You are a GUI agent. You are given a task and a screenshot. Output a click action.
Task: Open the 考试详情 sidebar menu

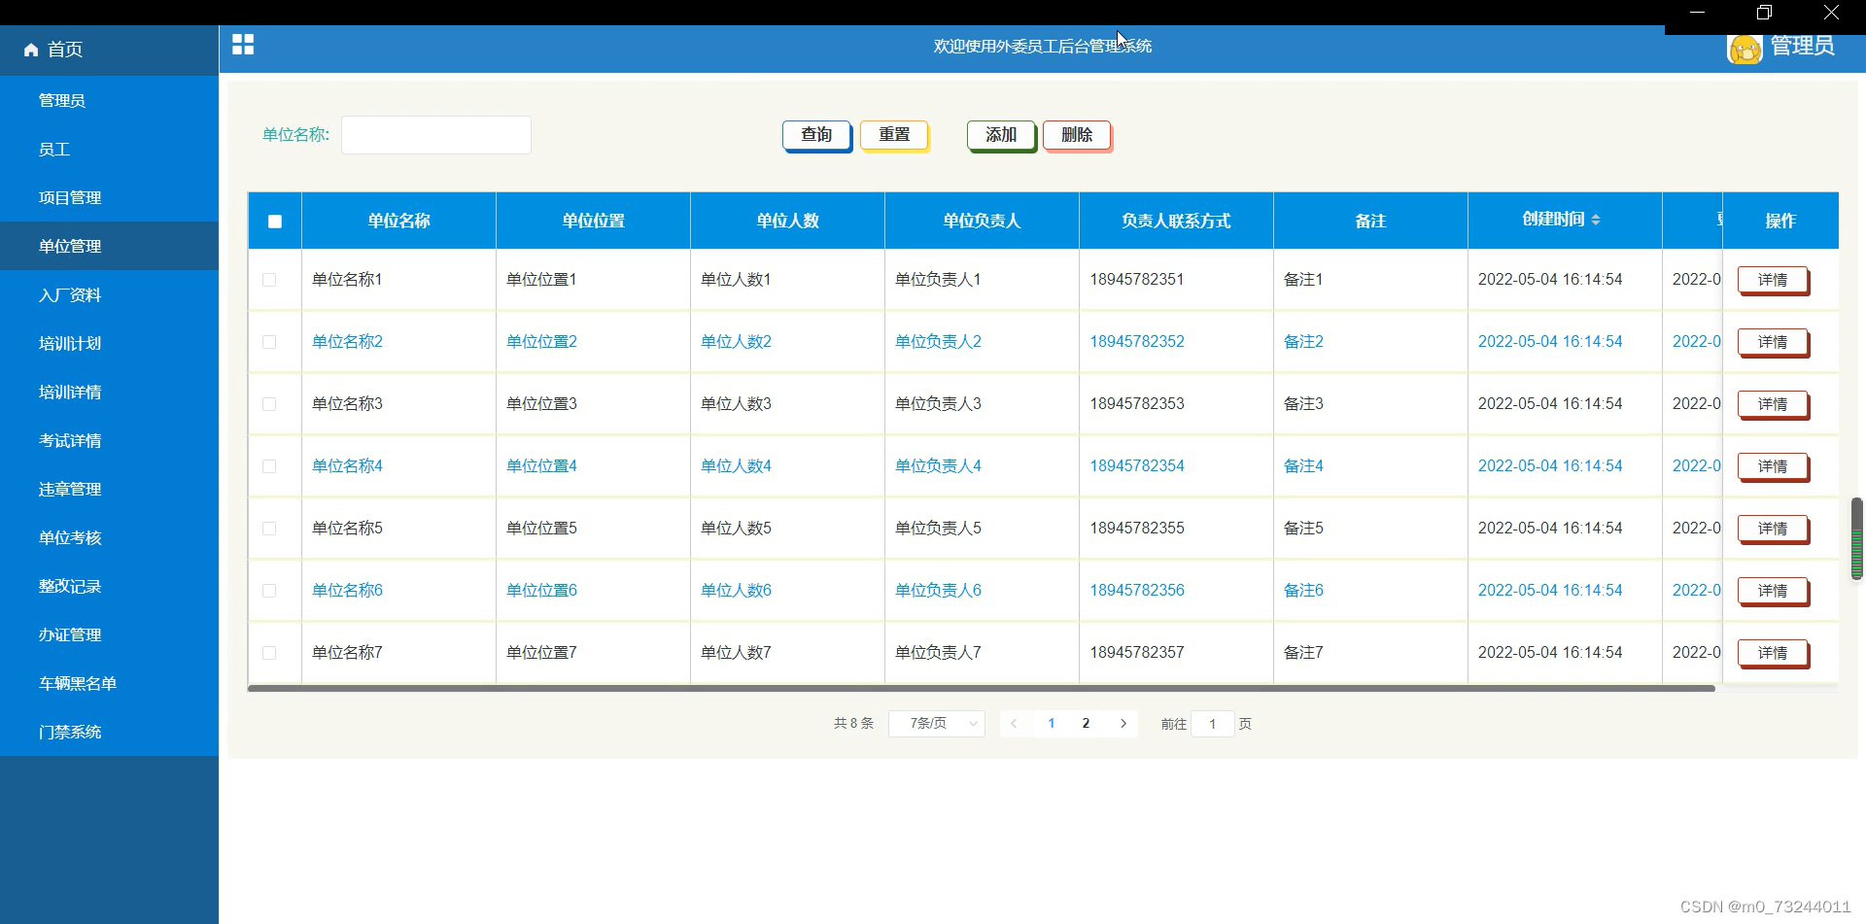click(109, 440)
